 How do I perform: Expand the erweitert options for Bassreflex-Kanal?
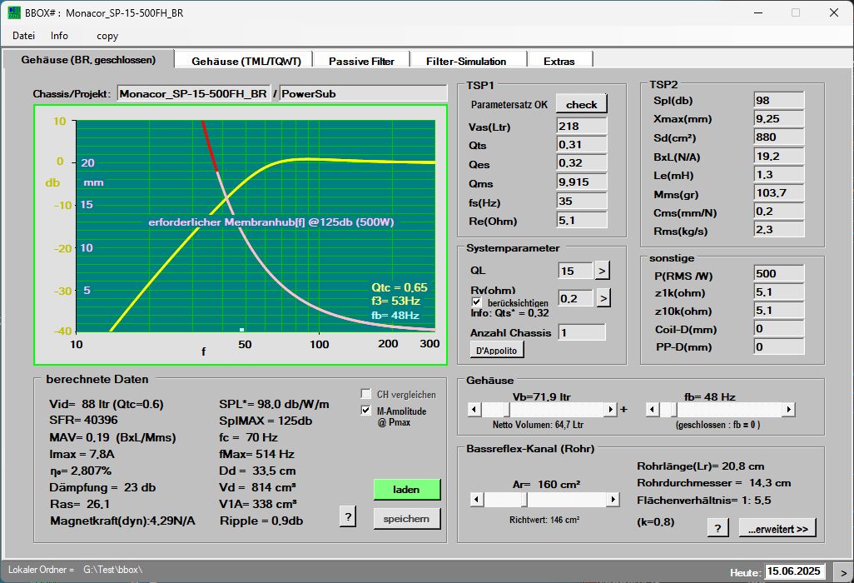777,527
